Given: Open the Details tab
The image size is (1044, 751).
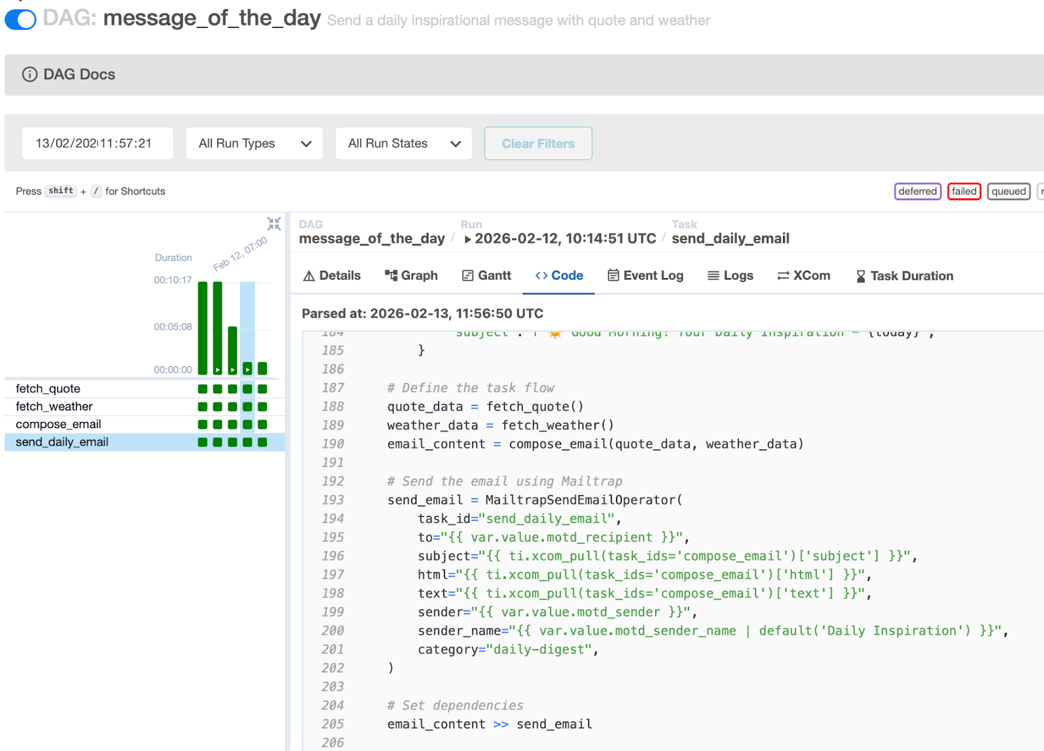Looking at the screenshot, I should click(331, 275).
